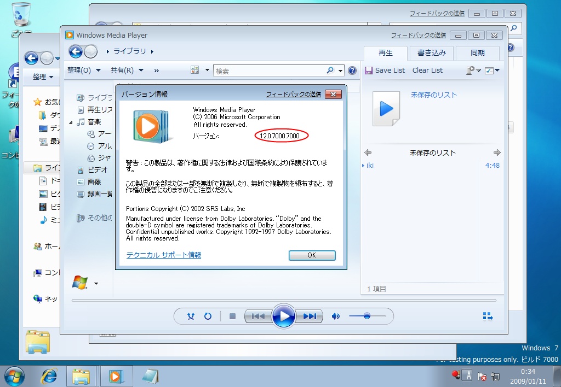
Task: Open the 整理(O) organize menu
Action: point(84,71)
